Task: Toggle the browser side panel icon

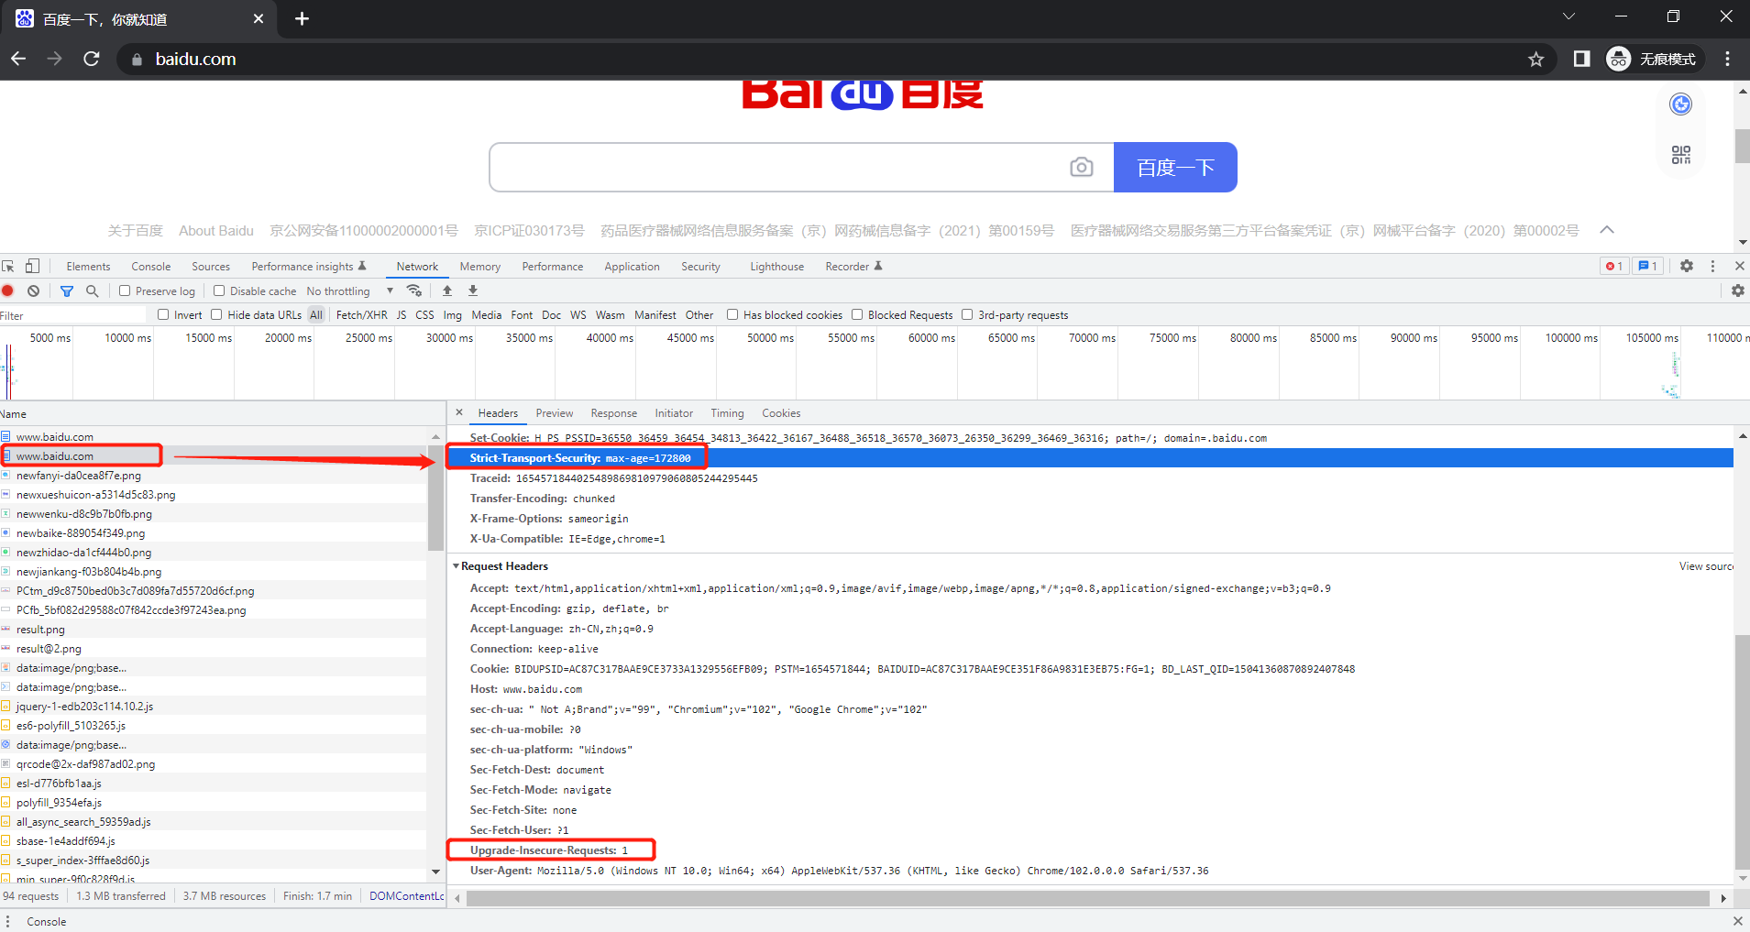Action: [1581, 60]
